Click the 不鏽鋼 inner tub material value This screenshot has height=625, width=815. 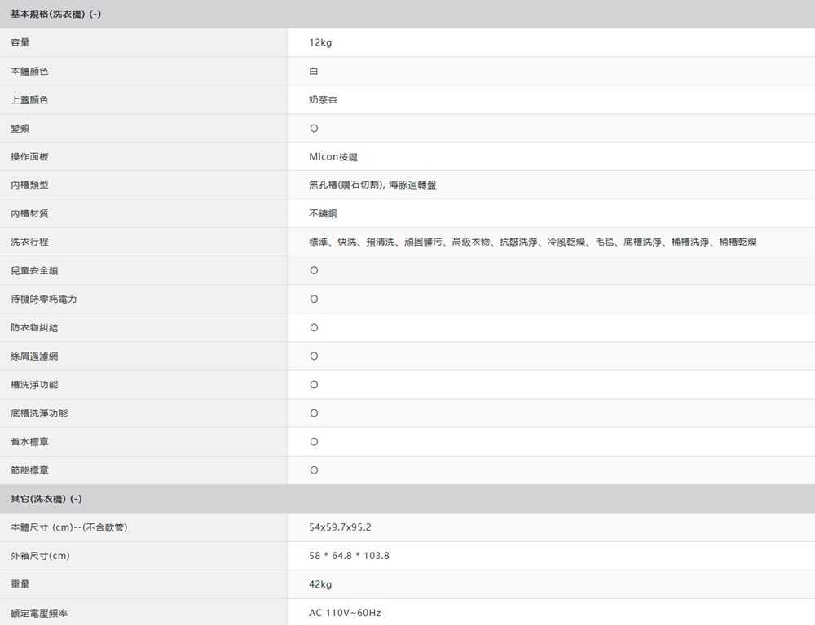coord(324,214)
